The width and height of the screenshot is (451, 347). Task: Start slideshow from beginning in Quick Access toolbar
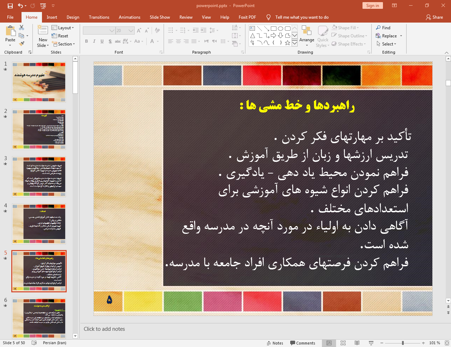43,6
